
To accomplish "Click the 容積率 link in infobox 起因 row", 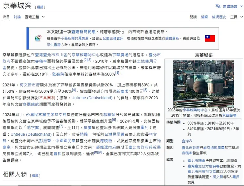I will 187,153.
